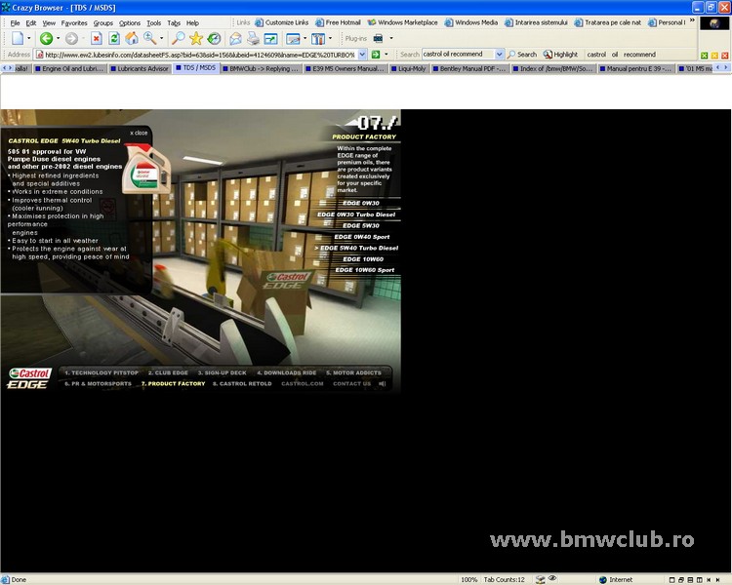The image size is (732, 585).
Task: Expand the Links bar overflow chevron
Action: (x=692, y=20)
